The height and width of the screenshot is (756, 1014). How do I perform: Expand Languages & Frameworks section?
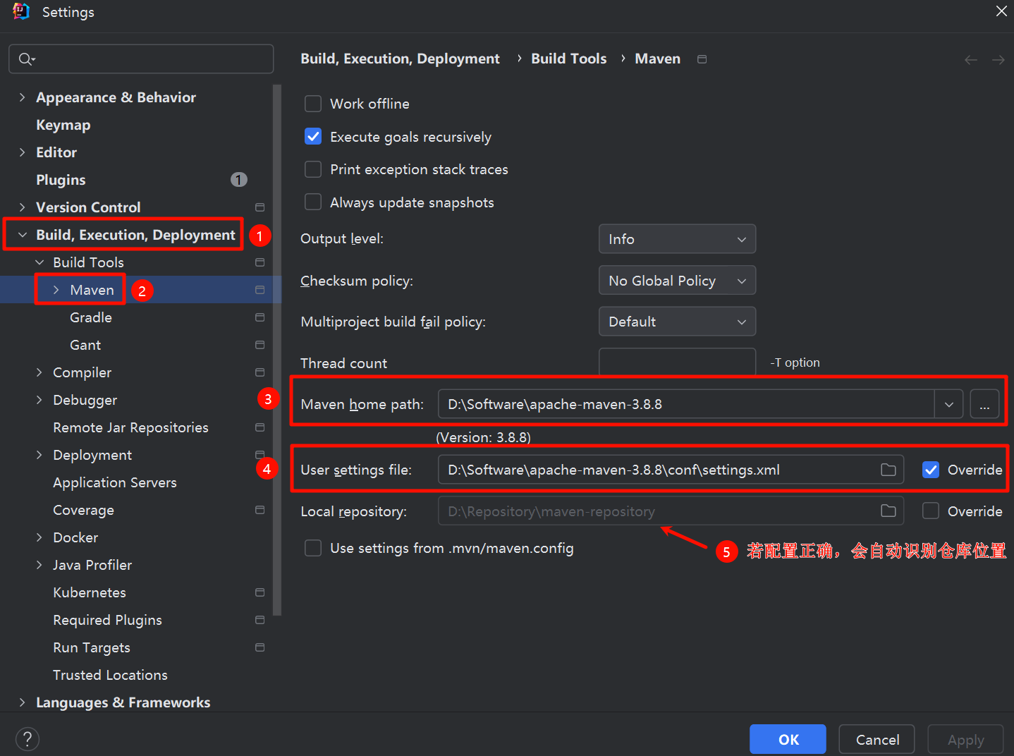coord(22,702)
